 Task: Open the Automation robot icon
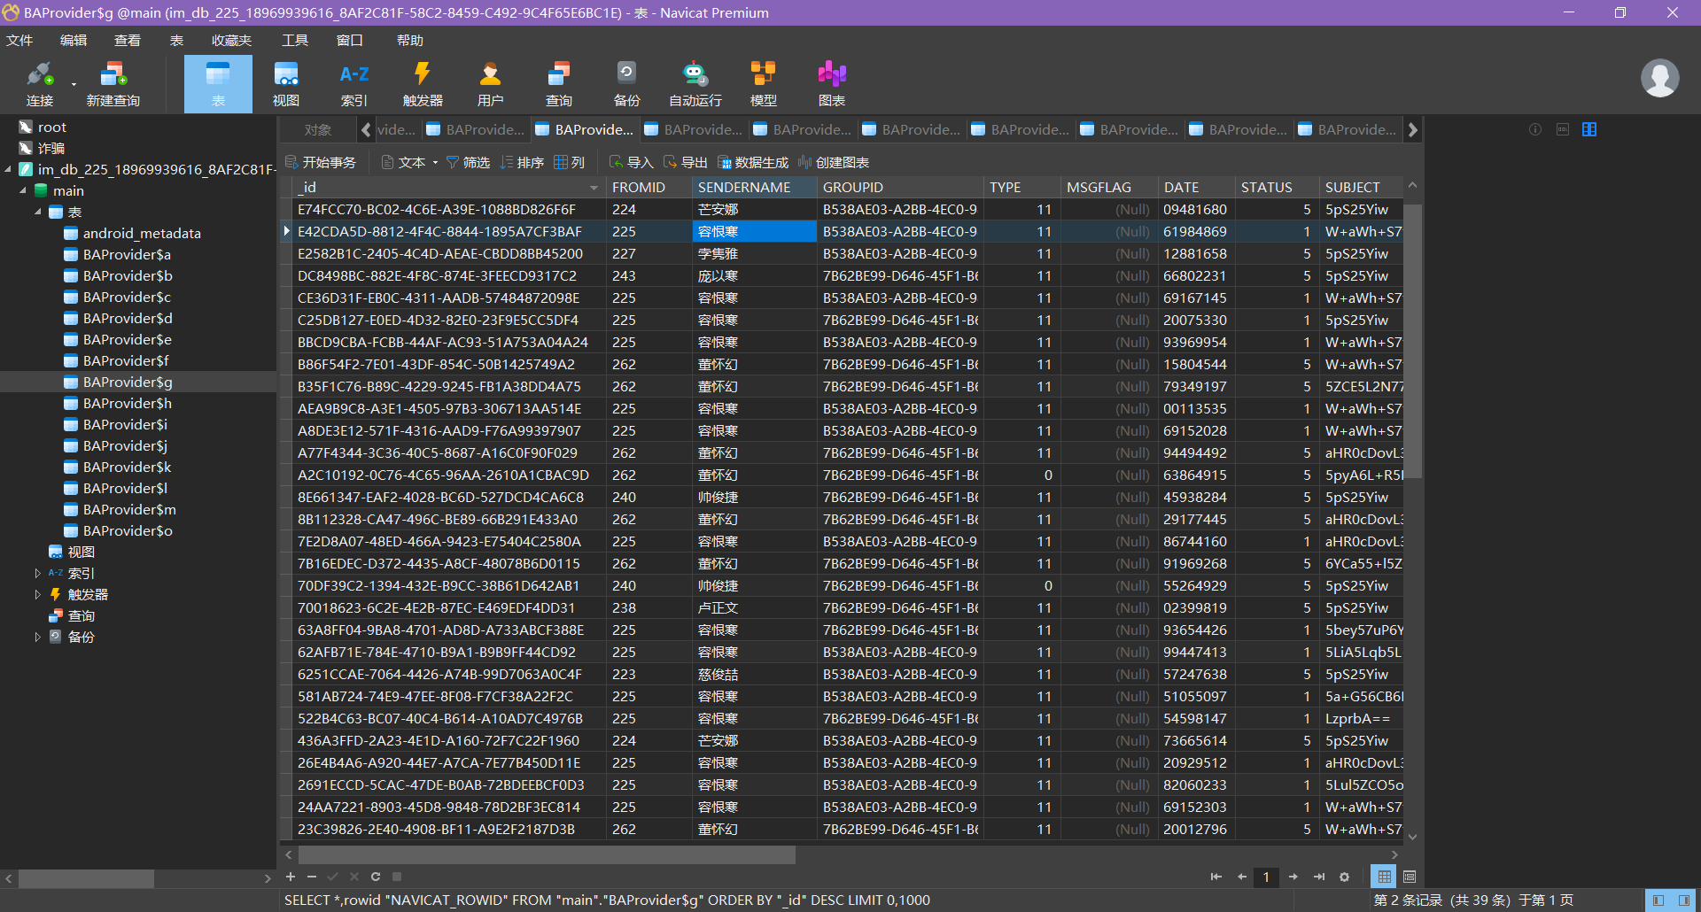coord(695,84)
